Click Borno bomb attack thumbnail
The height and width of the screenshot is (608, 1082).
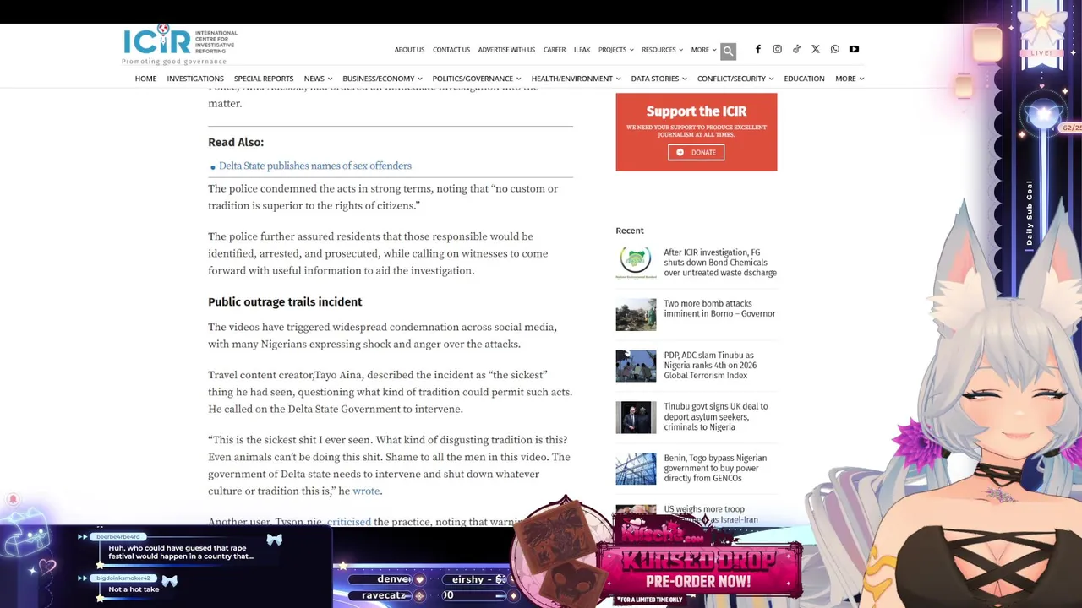(x=636, y=314)
